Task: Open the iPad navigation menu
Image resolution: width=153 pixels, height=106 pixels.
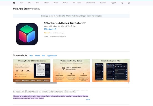Action: pyautogui.click(x=38, y=3)
